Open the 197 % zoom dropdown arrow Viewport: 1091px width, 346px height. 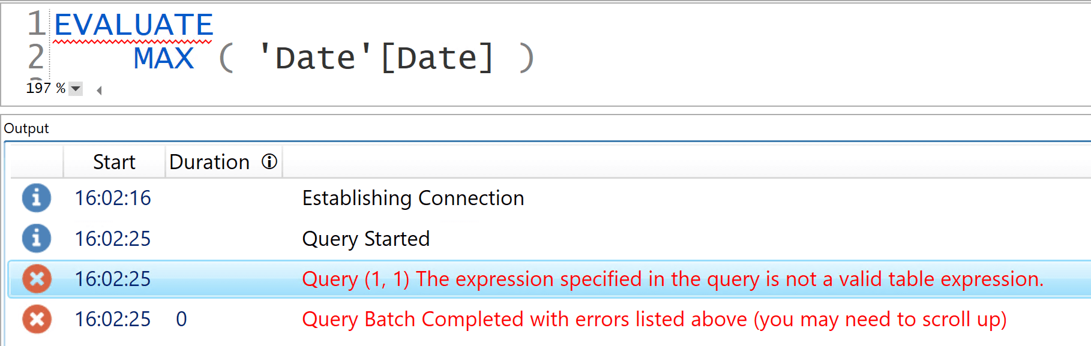point(76,89)
